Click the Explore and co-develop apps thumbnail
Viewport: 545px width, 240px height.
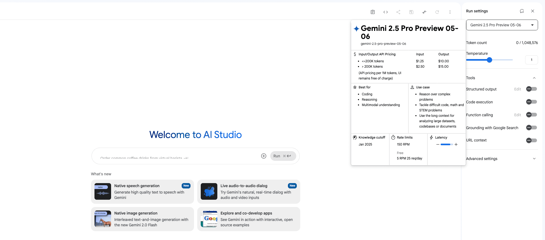pyautogui.click(x=209, y=219)
